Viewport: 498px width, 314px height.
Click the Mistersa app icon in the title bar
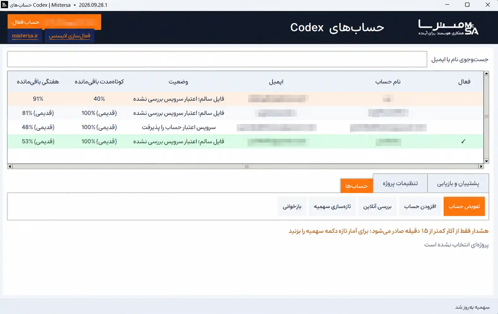coord(4,5)
